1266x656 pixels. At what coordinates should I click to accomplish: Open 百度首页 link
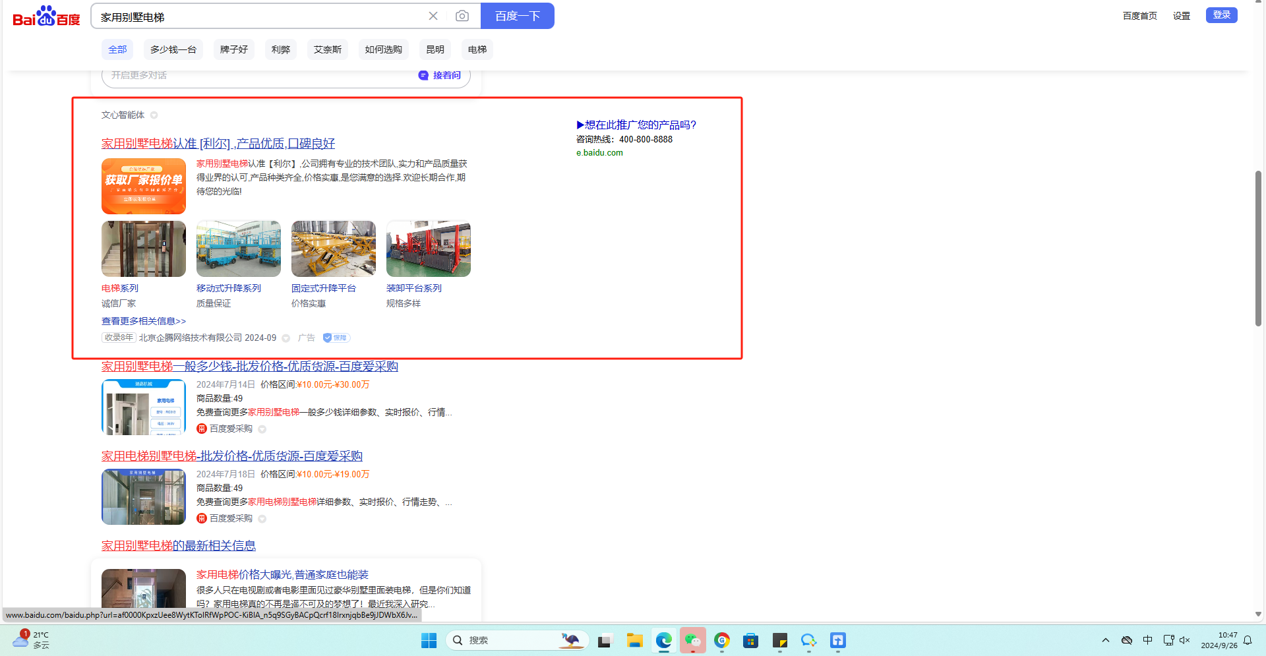[x=1140, y=16]
